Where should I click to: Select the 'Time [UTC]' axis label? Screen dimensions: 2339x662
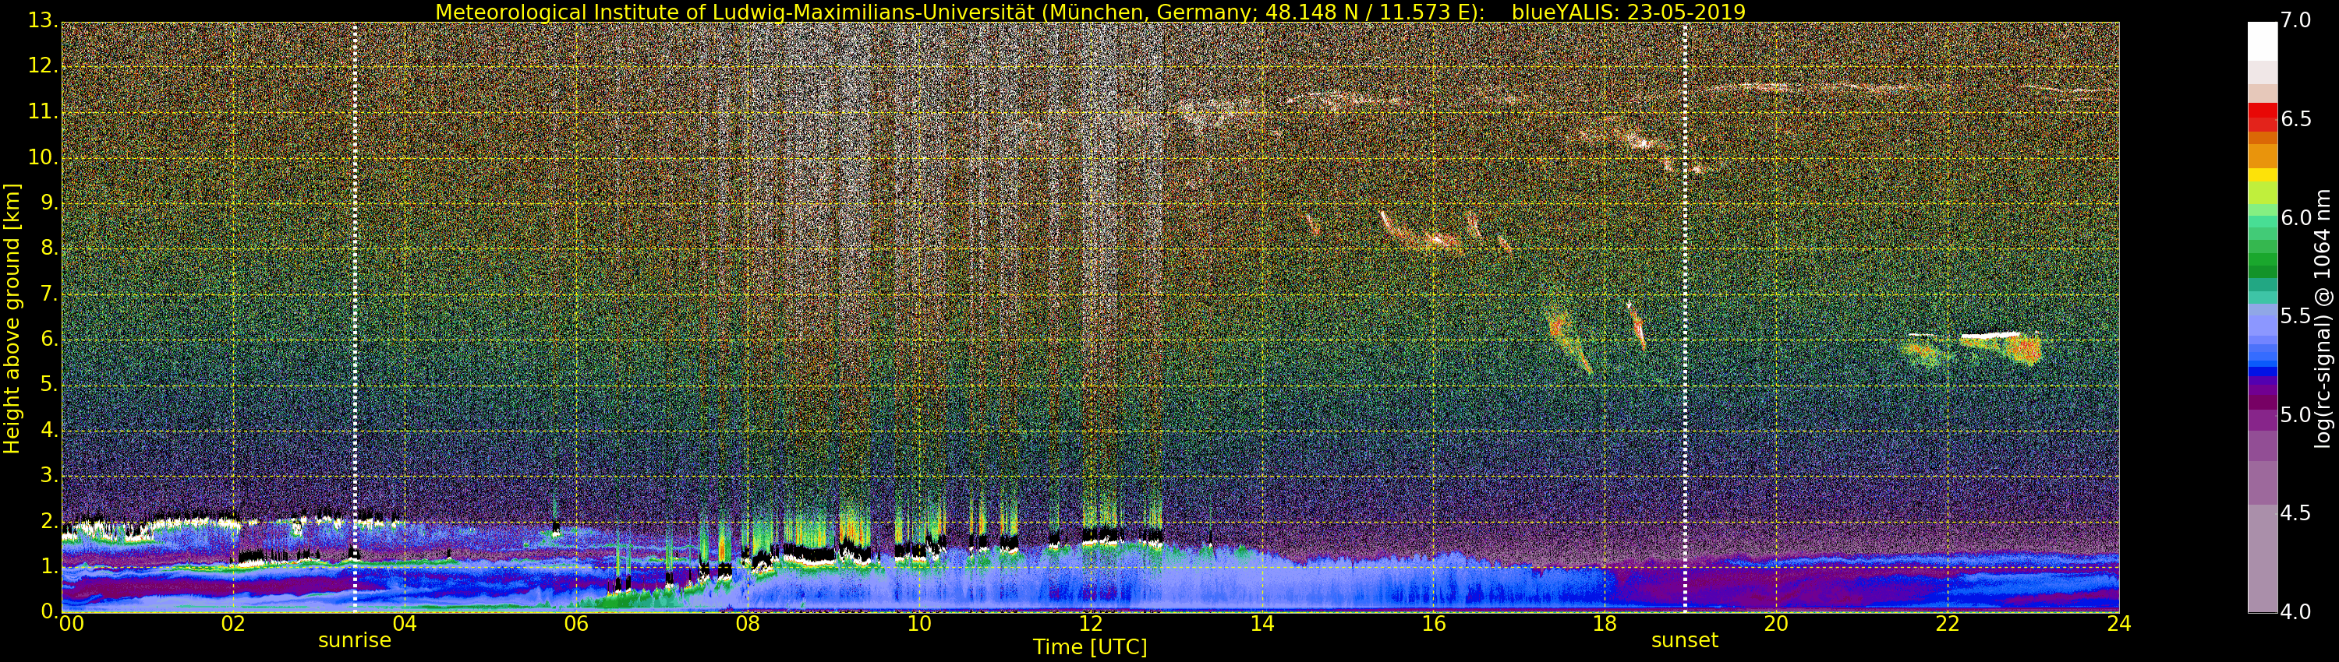pos(1090,646)
